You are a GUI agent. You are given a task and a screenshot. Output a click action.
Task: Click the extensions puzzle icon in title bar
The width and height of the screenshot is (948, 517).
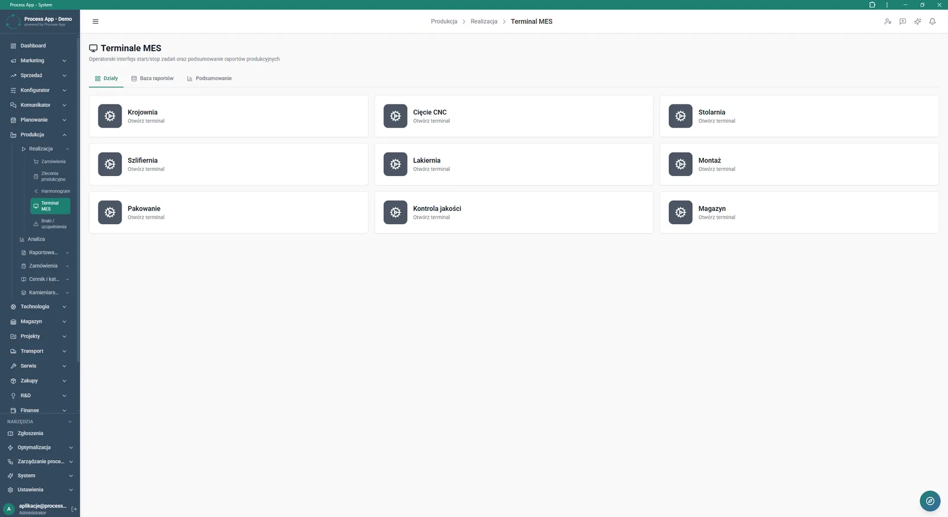point(872,5)
